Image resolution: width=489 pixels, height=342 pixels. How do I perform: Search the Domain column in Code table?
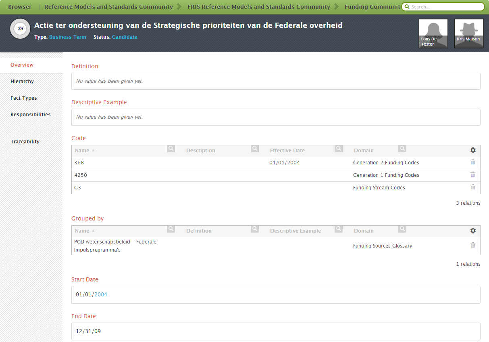coord(402,149)
